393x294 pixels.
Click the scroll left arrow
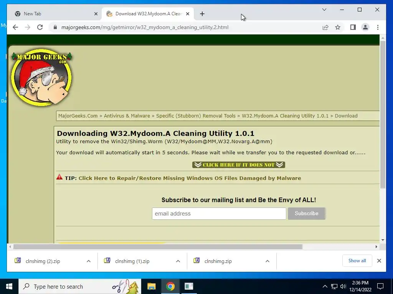(10, 247)
